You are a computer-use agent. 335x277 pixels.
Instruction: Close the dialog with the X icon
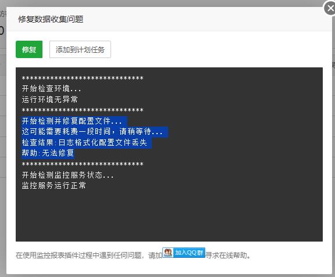[x=330, y=8]
